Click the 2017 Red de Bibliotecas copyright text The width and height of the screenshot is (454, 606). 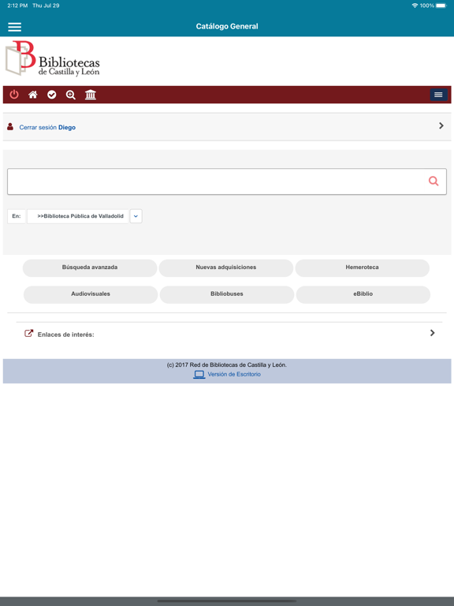[x=227, y=365]
